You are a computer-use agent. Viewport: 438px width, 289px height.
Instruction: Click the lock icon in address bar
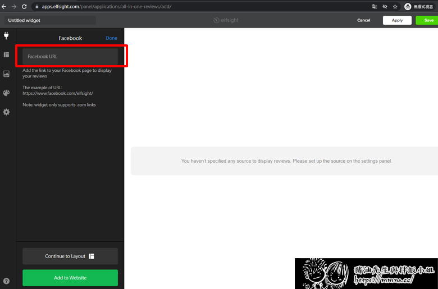36,6
